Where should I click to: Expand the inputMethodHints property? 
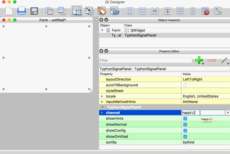pos(102,102)
